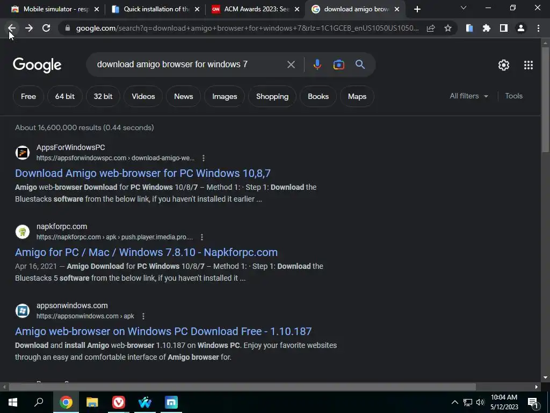550x413 pixels.
Task: Click the scroll down arrow
Action: pos(545,378)
